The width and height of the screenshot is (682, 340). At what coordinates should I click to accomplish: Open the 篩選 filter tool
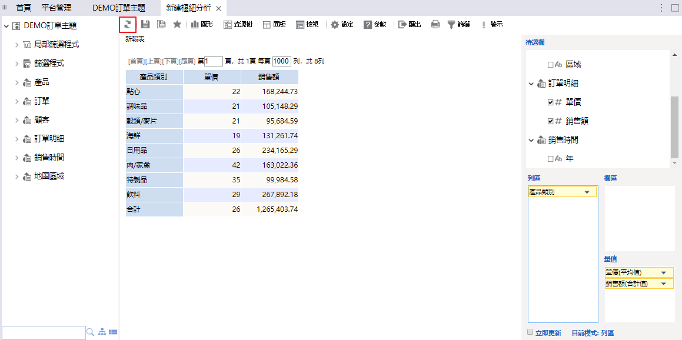[458, 24]
